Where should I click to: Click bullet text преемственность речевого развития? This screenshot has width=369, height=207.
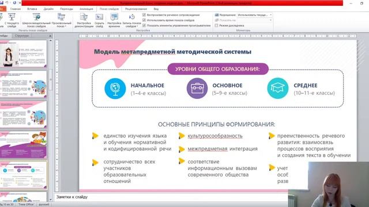pos(314,145)
